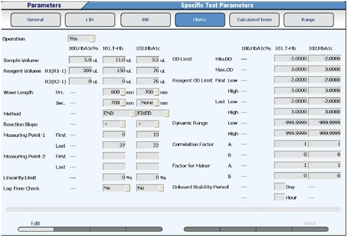Click the Parameters header label

click(x=44, y=5)
